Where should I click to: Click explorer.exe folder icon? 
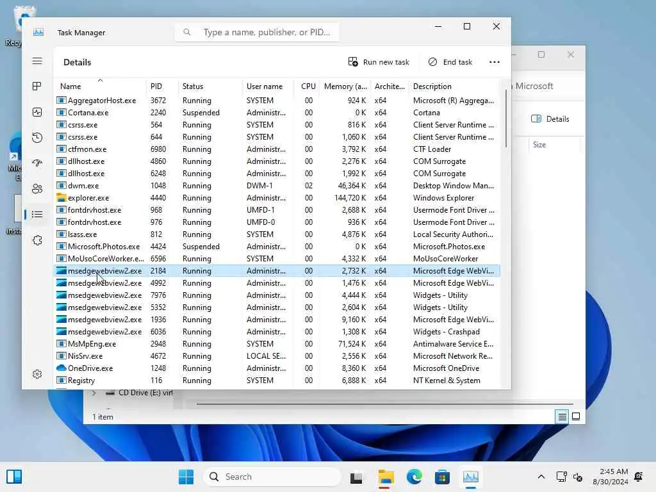61,197
